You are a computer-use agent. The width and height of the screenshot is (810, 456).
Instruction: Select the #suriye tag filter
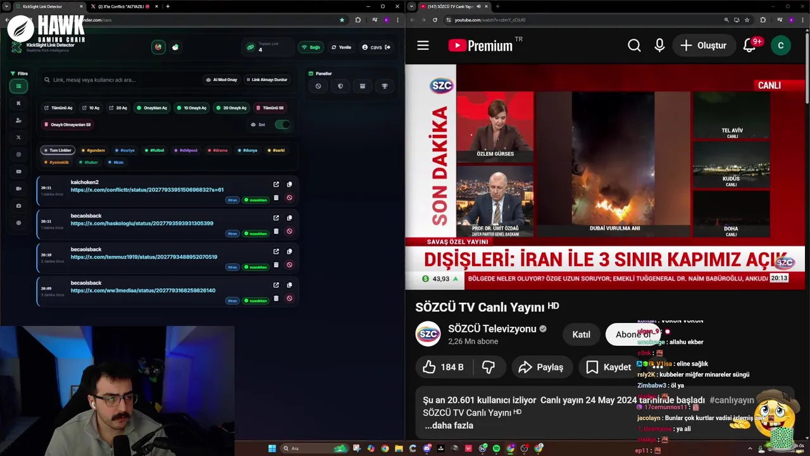tap(125, 150)
